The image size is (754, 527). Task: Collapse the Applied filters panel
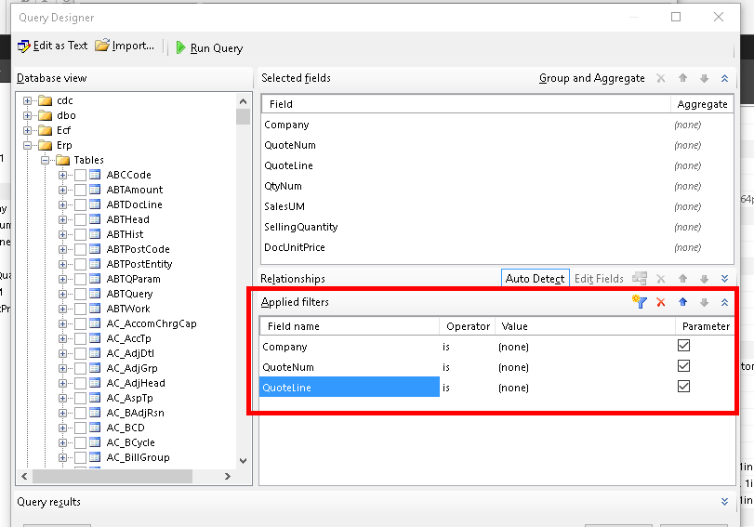coord(724,302)
